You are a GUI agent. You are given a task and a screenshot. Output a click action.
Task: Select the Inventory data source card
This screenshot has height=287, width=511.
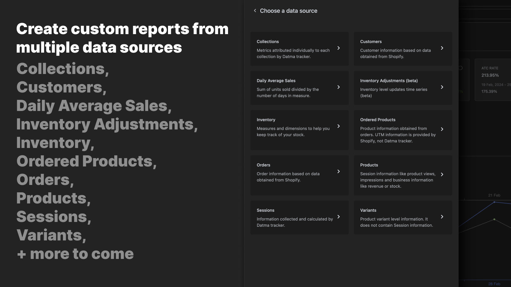pyautogui.click(x=299, y=129)
